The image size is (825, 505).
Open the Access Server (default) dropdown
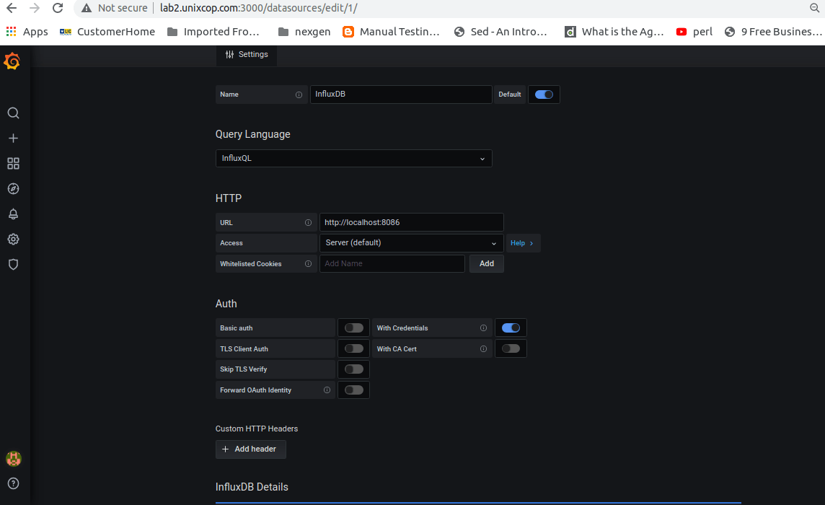tap(412, 242)
